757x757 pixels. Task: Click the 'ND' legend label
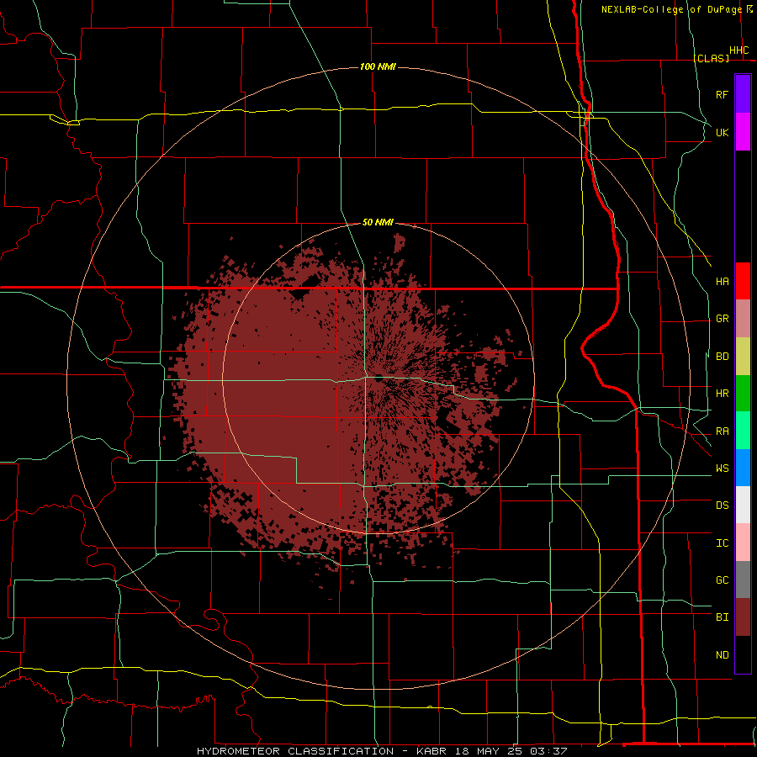point(723,655)
